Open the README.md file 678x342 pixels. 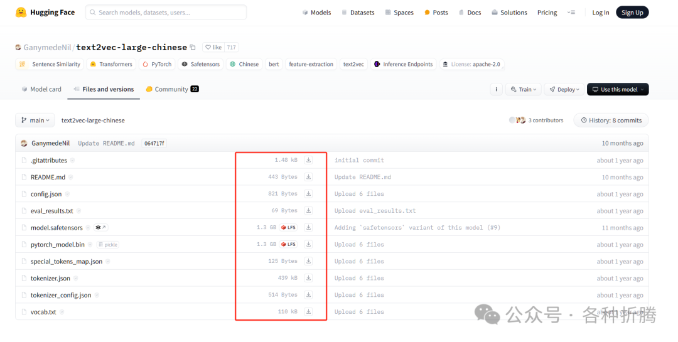48,177
